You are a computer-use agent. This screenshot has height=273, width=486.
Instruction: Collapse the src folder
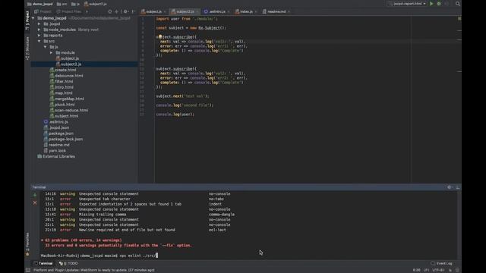39,41
